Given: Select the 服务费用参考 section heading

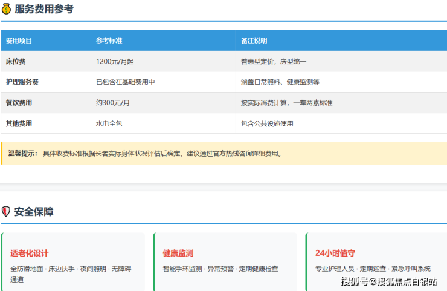Looking at the screenshot, I should (43, 9).
